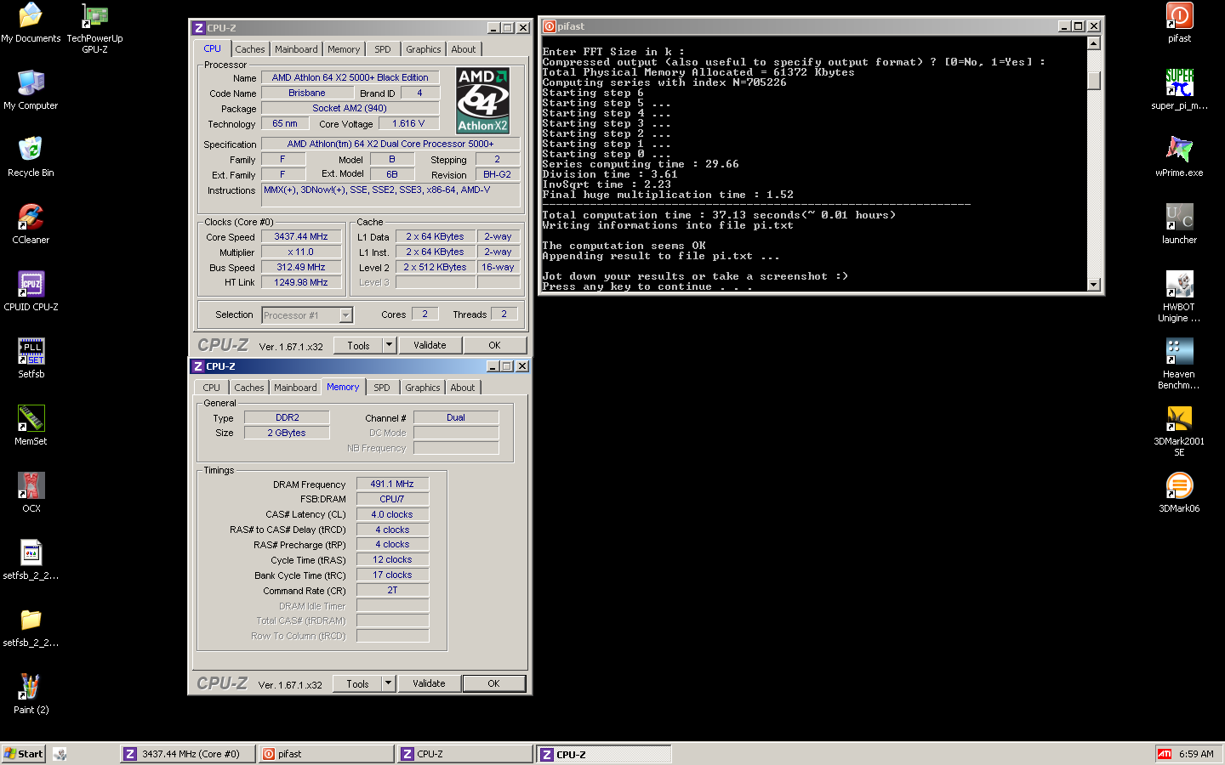Launch TechPowerUp GPU-Z from the desktop

click(94, 15)
